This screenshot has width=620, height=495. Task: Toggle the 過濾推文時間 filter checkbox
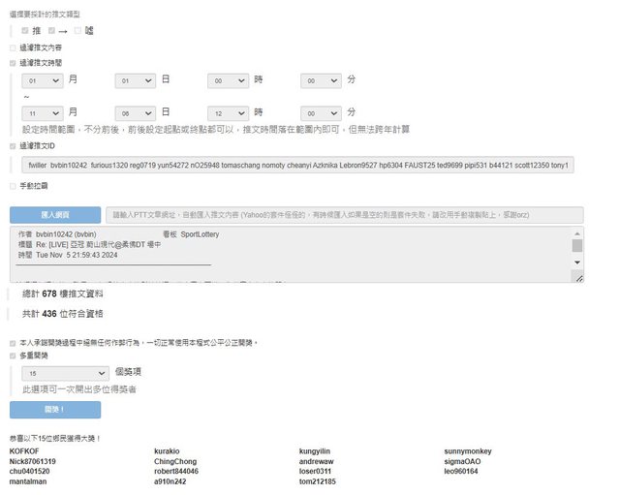(13, 62)
